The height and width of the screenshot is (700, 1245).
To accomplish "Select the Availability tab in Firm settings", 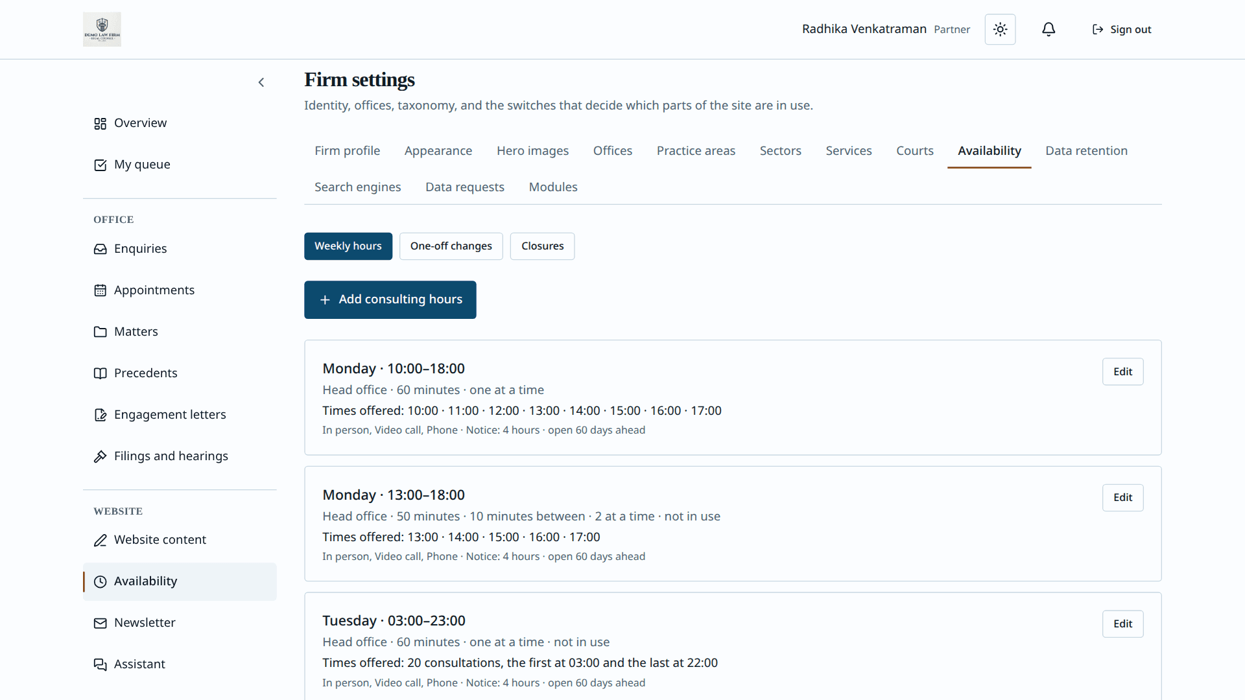I will tap(989, 150).
